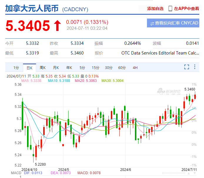Click the up triangle at the chart's bottom right
Image resolution: width=204 pixels, height=178 pixels.
click(x=189, y=173)
